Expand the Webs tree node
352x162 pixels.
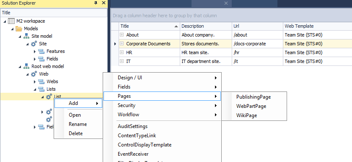[35, 81]
